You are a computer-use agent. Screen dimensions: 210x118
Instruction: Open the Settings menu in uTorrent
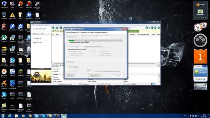coord(40,25)
